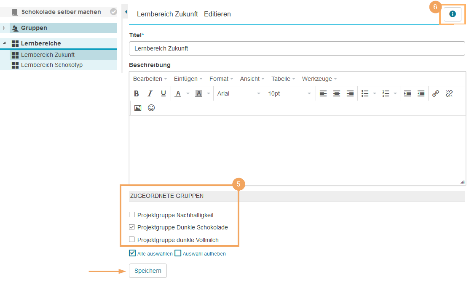Apply italic formatting
This screenshot has width=469, height=285.
click(150, 93)
